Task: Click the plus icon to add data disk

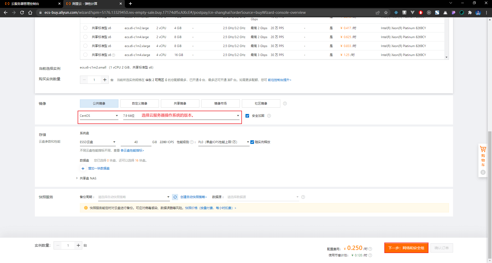Action: pos(83,168)
